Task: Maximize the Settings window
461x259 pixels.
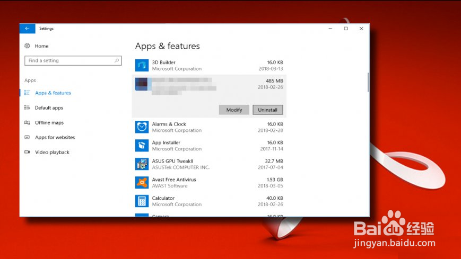Action: click(x=346, y=29)
